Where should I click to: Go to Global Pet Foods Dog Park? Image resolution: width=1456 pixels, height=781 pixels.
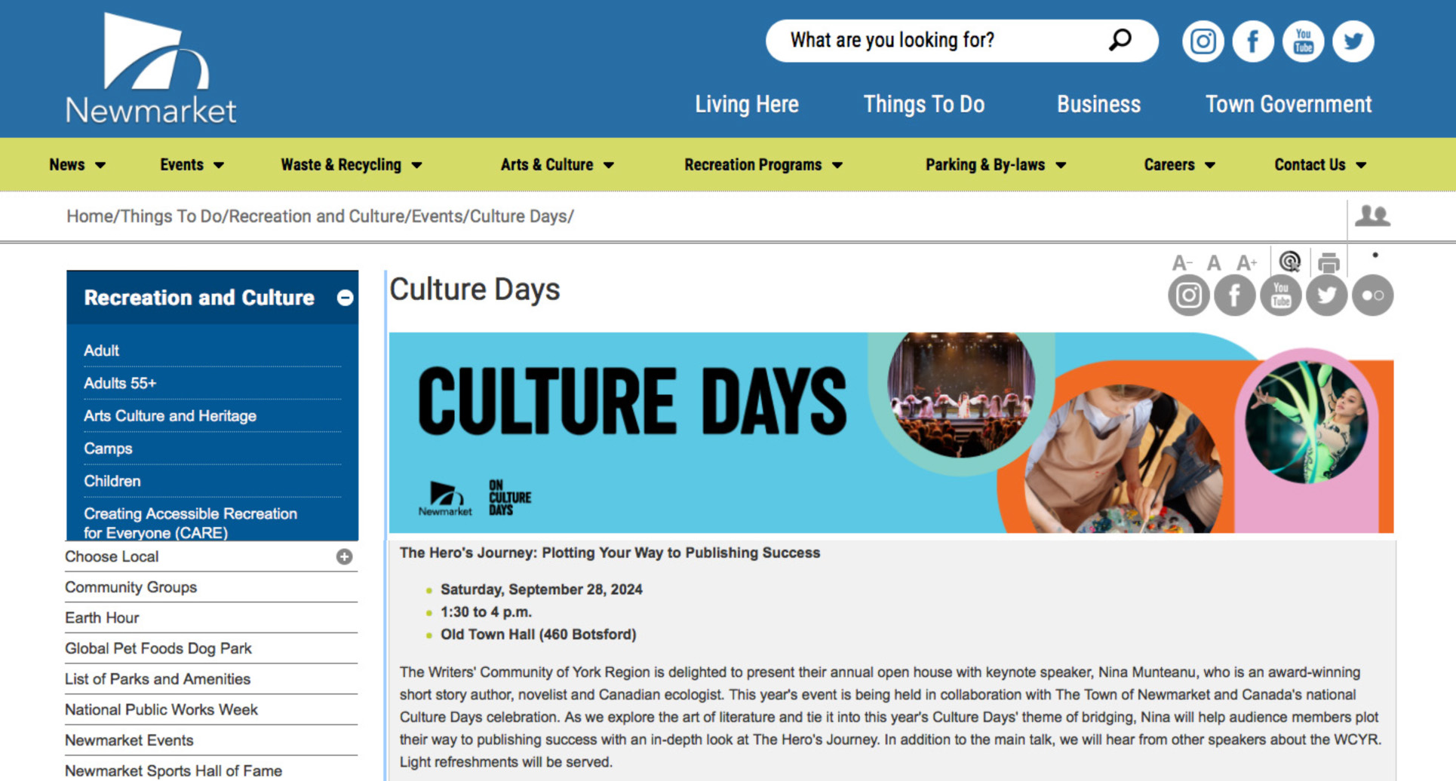[x=158, y=648]
